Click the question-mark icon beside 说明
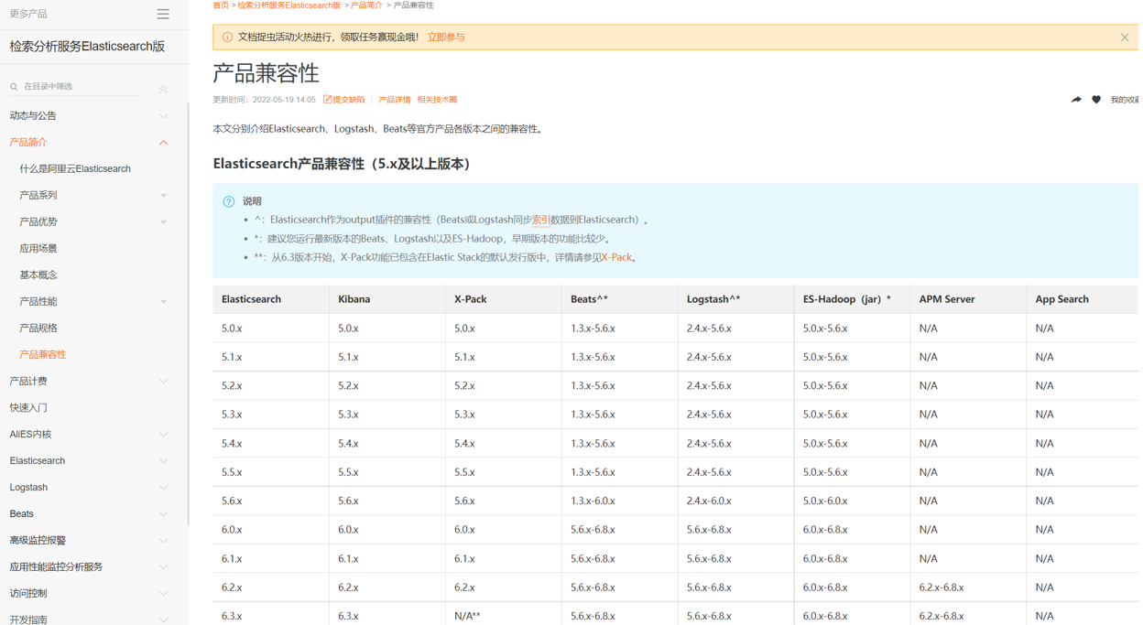The height and width of the screenshot is (625, 1143). [229, 201]
